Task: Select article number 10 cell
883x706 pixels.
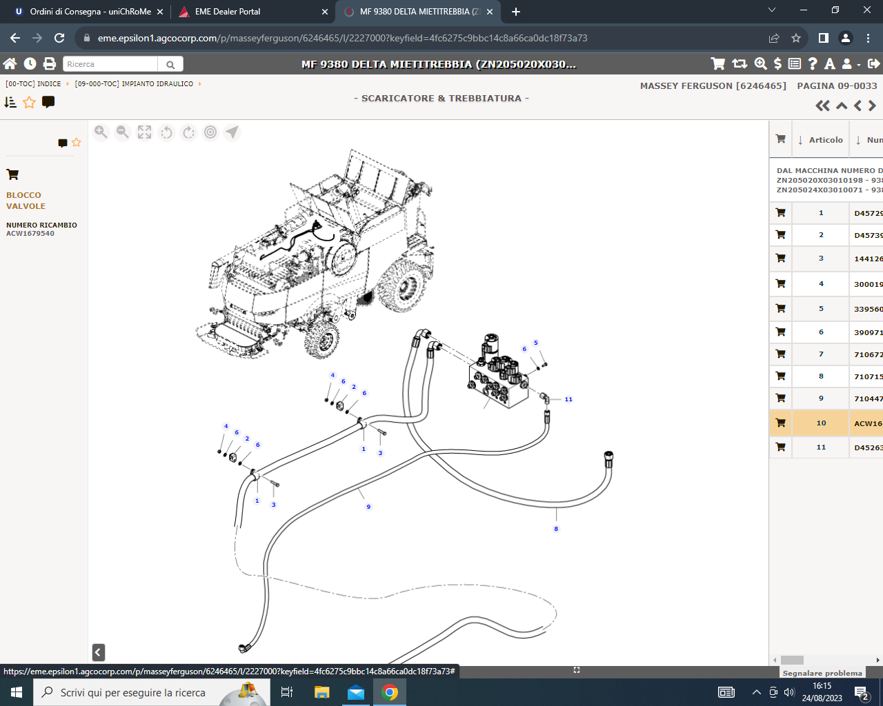Action: pyautogui.click(x=821, y=423)
